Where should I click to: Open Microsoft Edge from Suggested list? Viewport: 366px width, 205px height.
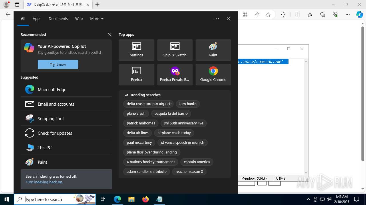click(66, 89)
